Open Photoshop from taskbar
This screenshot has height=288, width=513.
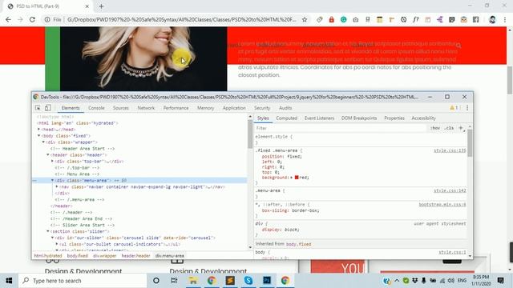click(x=267, y=281)
